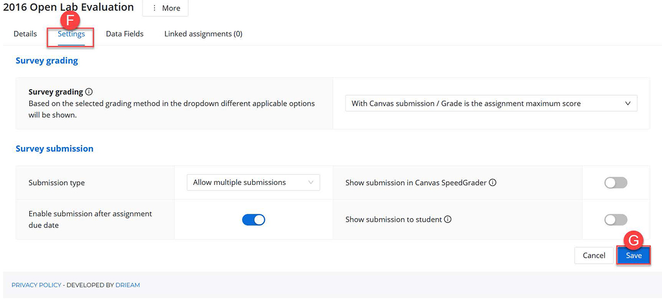
Task: Click the info icon beside Survey grading
Action: 89,93
